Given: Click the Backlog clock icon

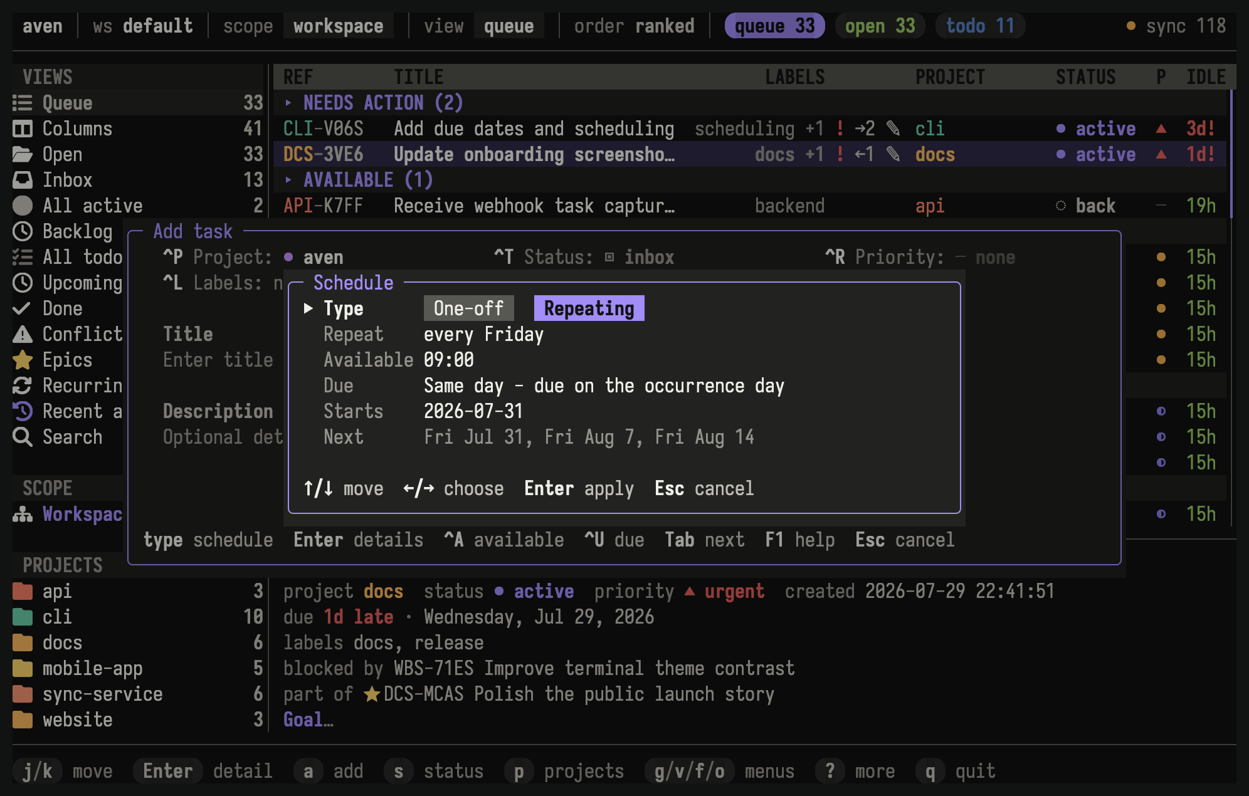Looking at the screenshot, I should point(23,231).
